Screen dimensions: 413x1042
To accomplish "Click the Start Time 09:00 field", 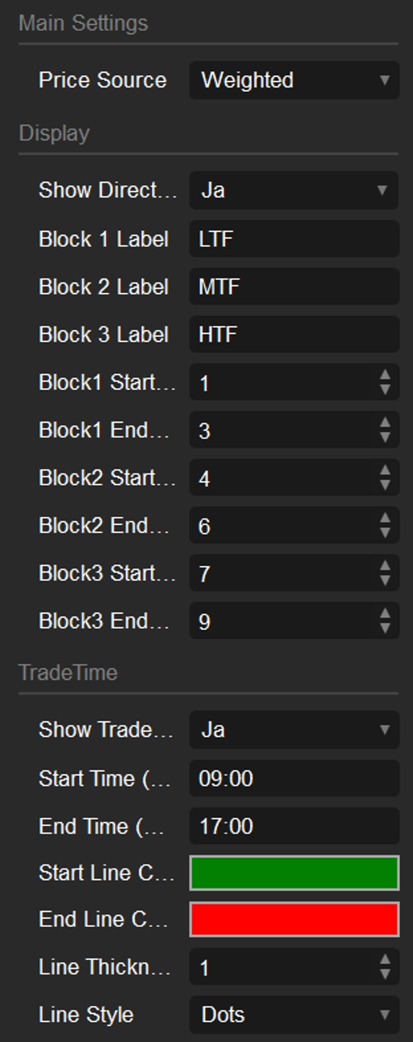I will pos(294,779).
